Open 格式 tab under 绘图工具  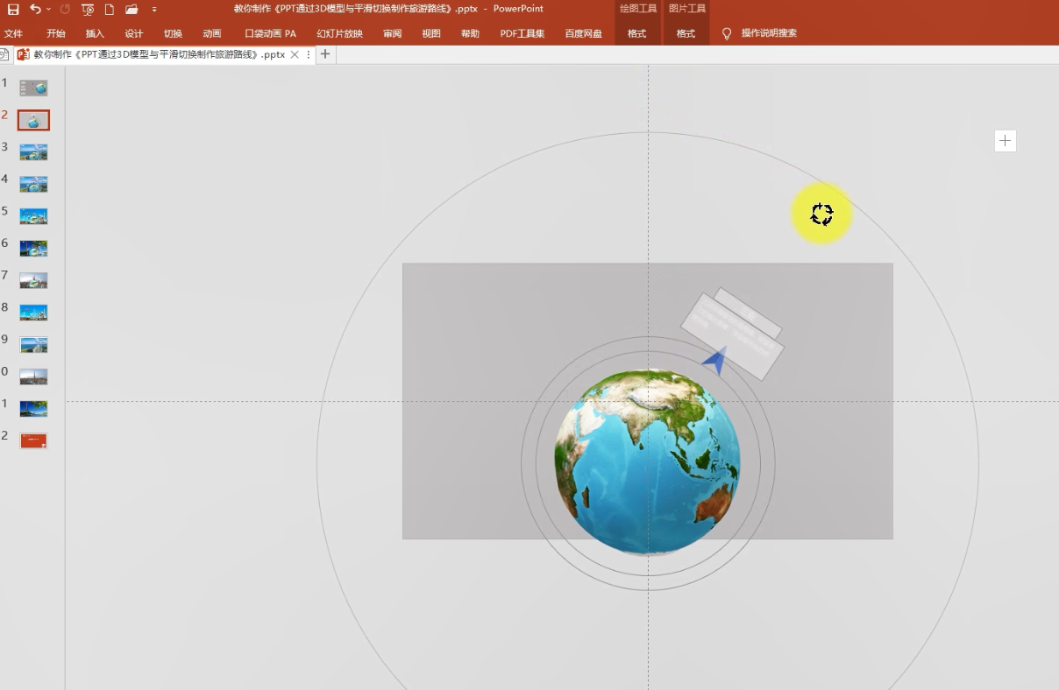click(x=637, y=33)
